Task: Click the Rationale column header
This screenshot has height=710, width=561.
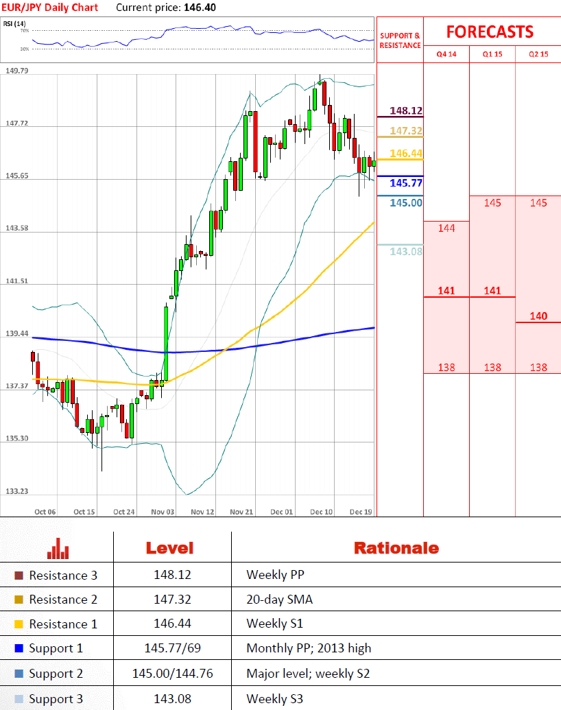Action: [396, 548]
